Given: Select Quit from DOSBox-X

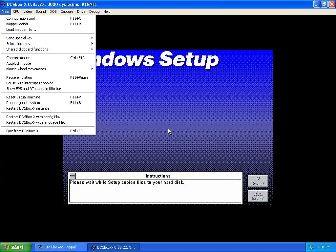Looking at the screenshot, I should [x=48, y=131].
